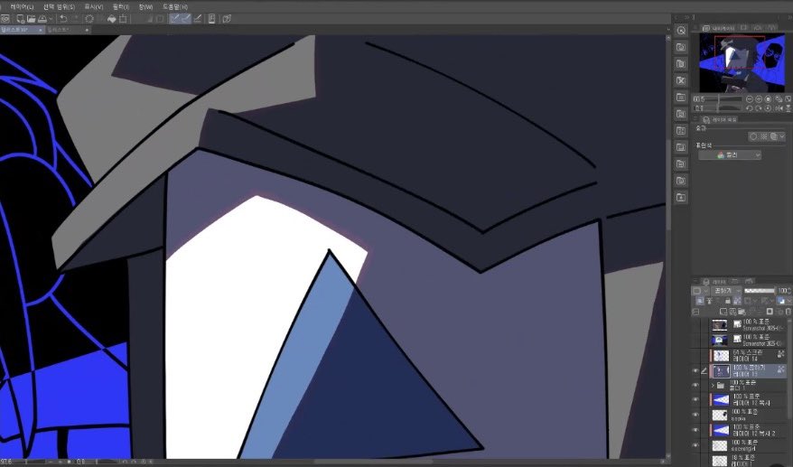Adjust the Navigator zoom slider
The height and width of the screenshot is (467, 793).
(x=723, y=99)
